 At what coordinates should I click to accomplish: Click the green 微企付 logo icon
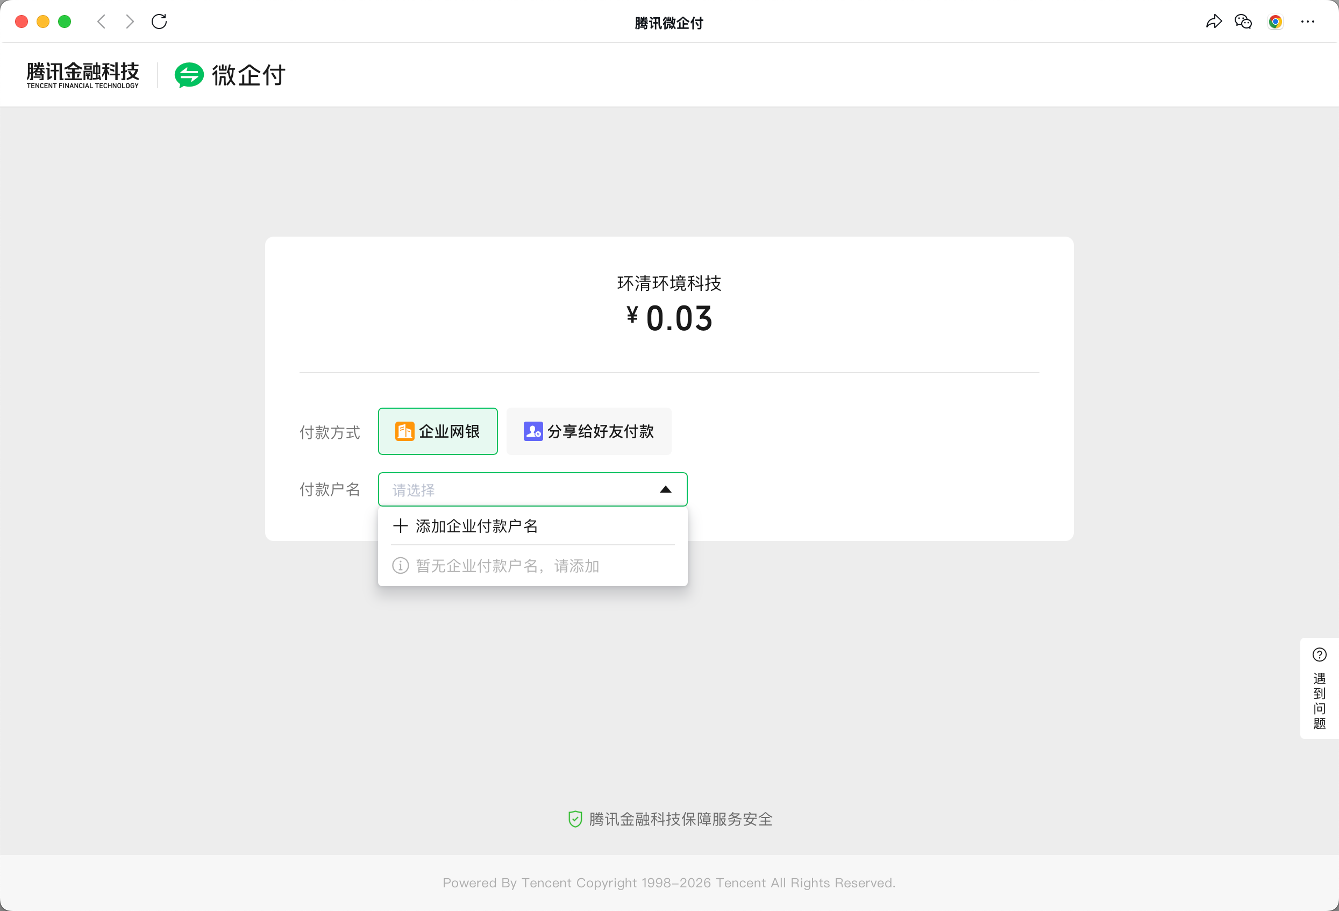(189, 75)
